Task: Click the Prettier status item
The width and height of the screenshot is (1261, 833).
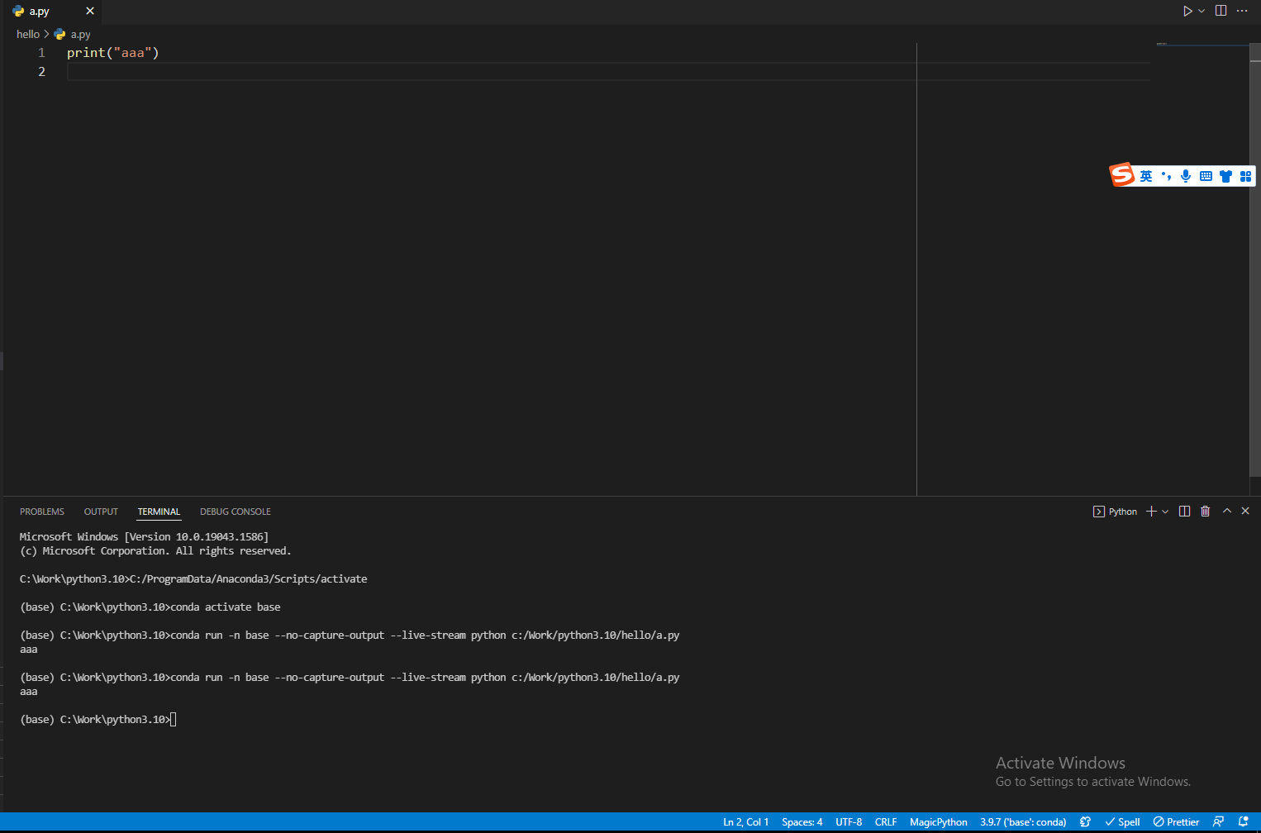Action: point(1176,822)
